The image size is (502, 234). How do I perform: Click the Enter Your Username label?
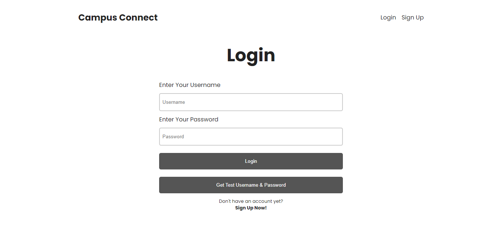pos(190,85)
